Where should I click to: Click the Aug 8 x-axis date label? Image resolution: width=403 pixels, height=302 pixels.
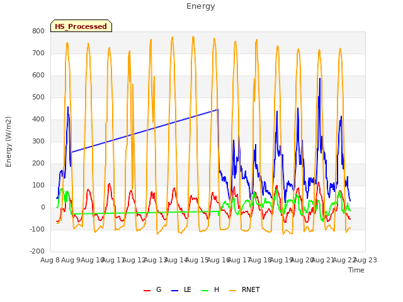[x=50, y=260]
